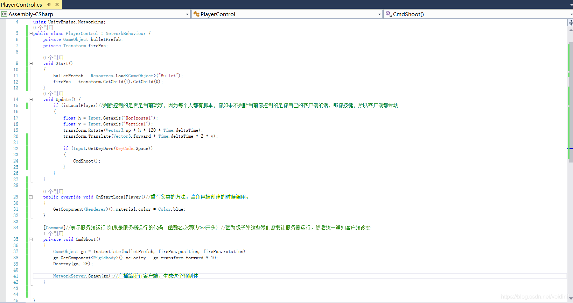
Task: Click transform.Translate on line 20
Action: pyautogui.click(x=87, y=136)
